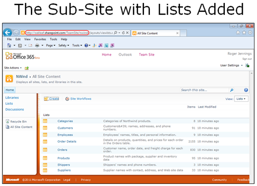Click the navigate-up folder icon beside Site Actions
The image size is (257, 186).
point(27,68)
